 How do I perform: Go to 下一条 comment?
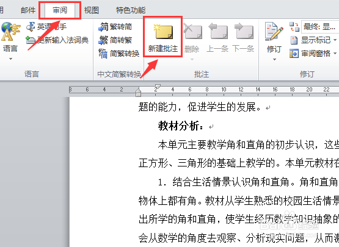click(244, 38)
